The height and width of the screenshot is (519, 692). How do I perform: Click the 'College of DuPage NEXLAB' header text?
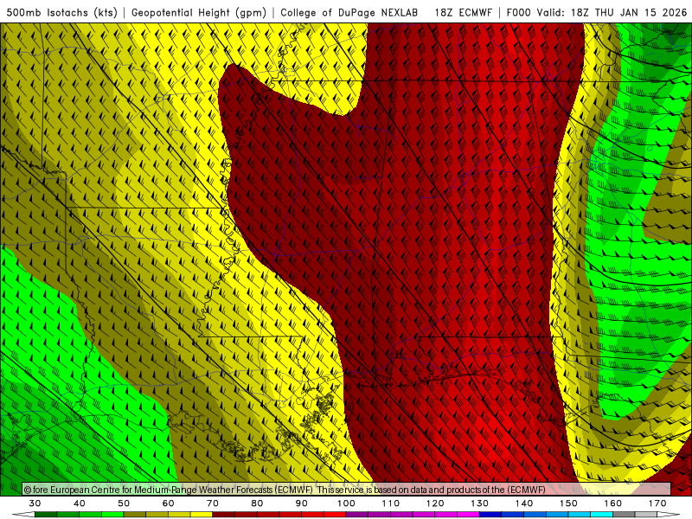pos(349,13)
